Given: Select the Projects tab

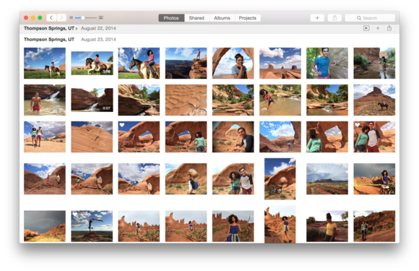Looking at the screenshot, I should (248, 18).
